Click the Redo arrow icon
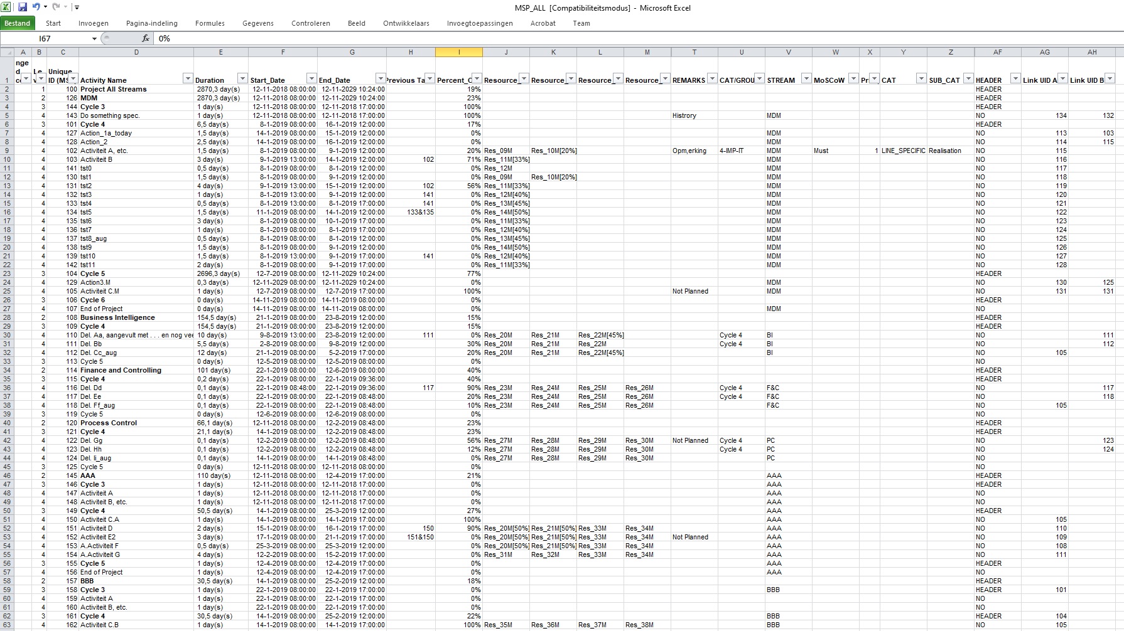The width and height of the screenshot is (1124, 631). [x=56, y=7]
